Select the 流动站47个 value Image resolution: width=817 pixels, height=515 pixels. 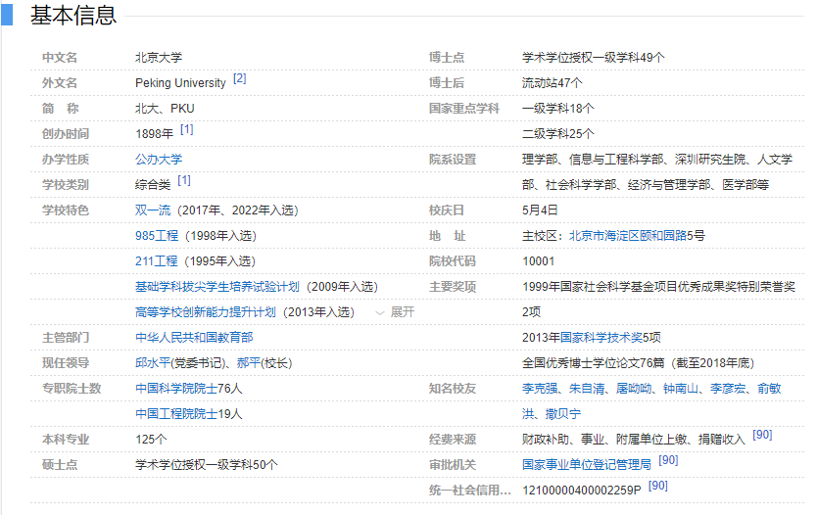553,83
